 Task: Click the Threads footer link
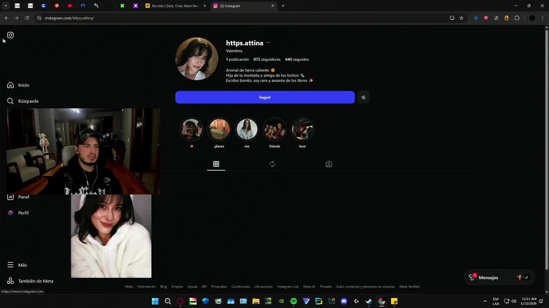[x=326, y=287]
